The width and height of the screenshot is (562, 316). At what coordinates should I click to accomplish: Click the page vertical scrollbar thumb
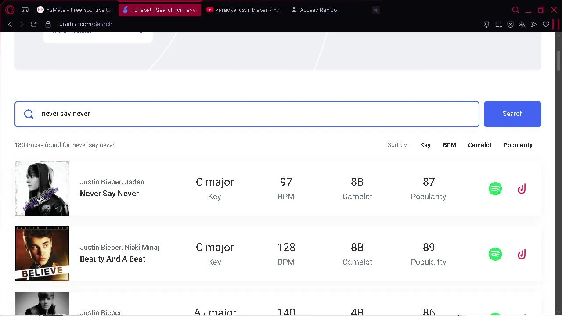(559, 61)
